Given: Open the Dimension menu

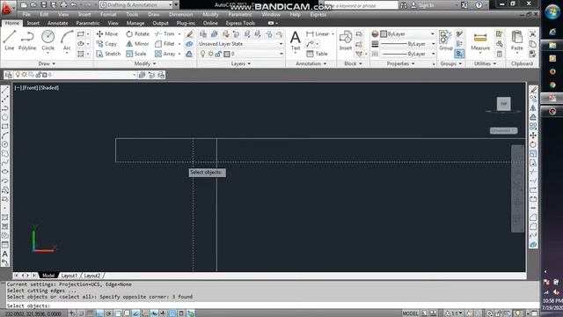Looking at the screenshot, I should point(181,14).
